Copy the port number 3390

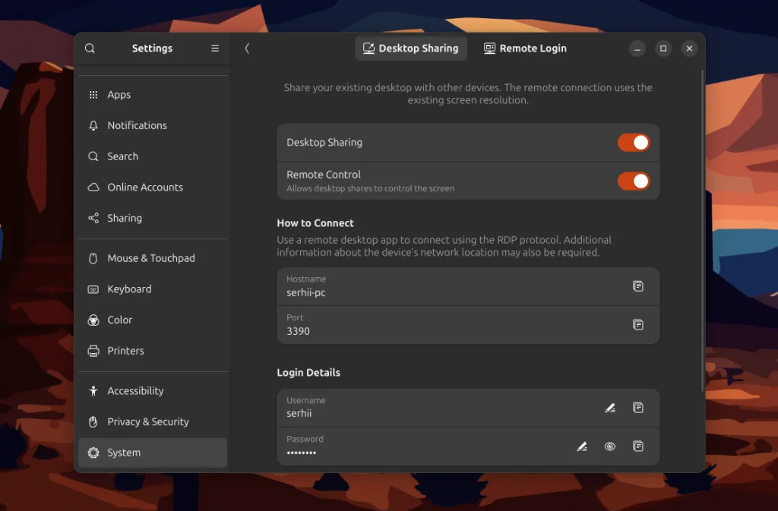point(639,325)
